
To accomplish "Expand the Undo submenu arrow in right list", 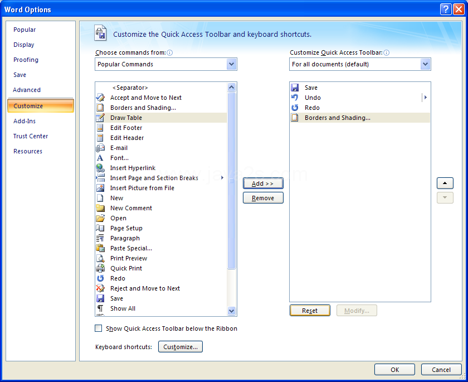I will coord(426,98).
